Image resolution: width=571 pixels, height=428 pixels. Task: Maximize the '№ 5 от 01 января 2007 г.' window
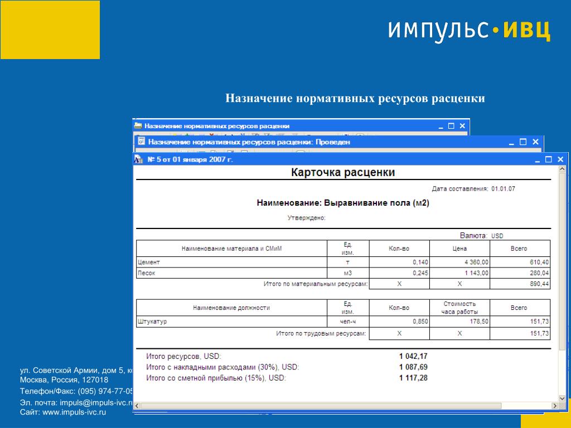tap(549, 159)
